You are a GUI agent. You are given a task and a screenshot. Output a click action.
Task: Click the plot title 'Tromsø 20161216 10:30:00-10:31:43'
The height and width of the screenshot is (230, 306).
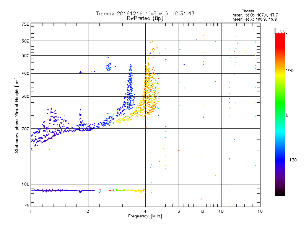[x=145, y=13]
